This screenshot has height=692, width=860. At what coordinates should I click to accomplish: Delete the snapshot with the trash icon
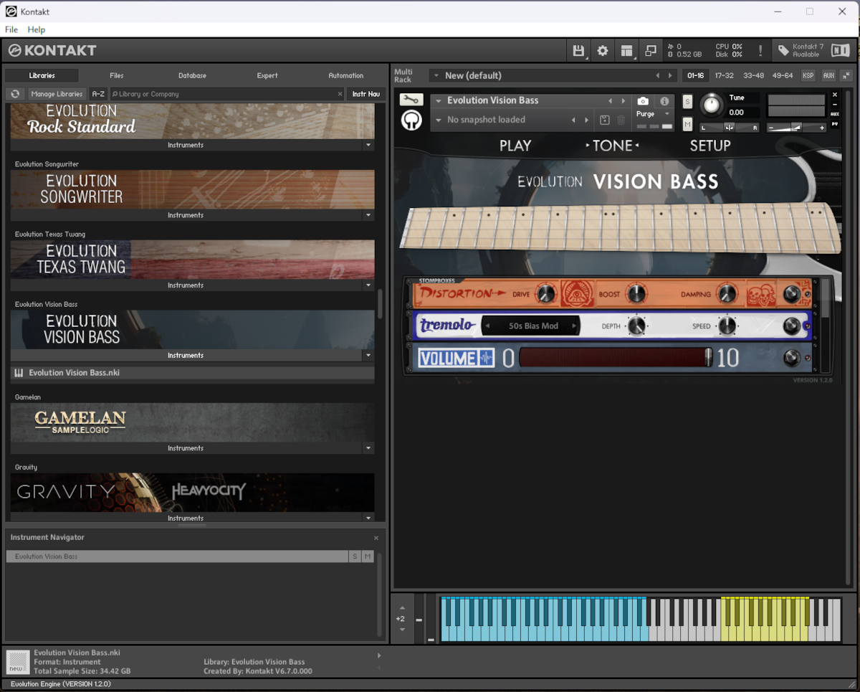click(621, 120)
